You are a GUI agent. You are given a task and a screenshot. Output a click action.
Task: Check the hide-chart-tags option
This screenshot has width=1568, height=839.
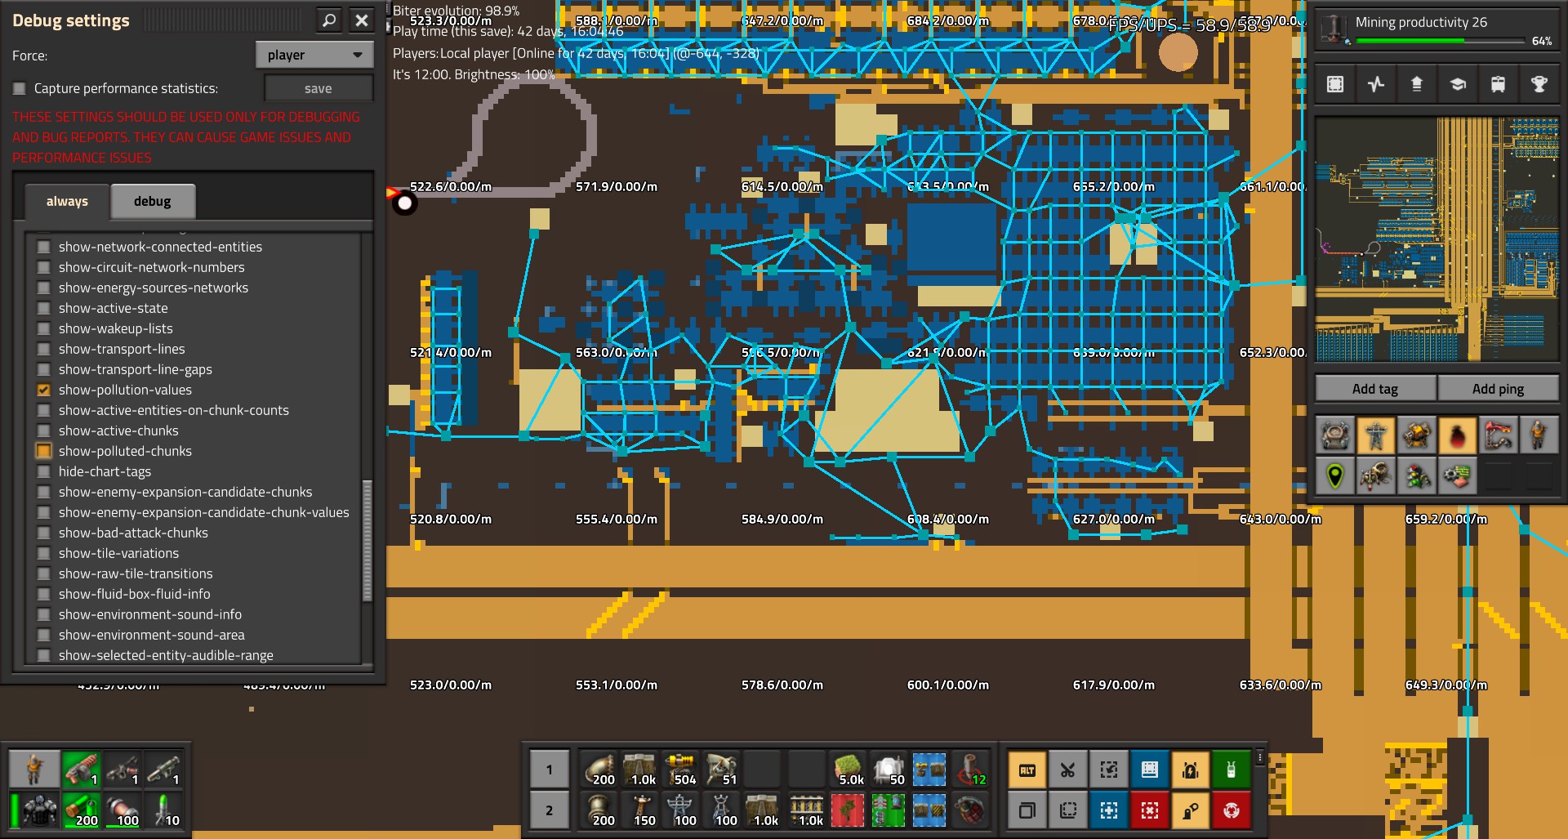pyautogui.click(x=43, y=471)
